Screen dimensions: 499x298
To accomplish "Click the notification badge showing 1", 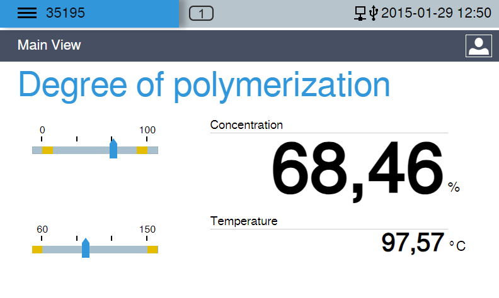I will (201, 13).
